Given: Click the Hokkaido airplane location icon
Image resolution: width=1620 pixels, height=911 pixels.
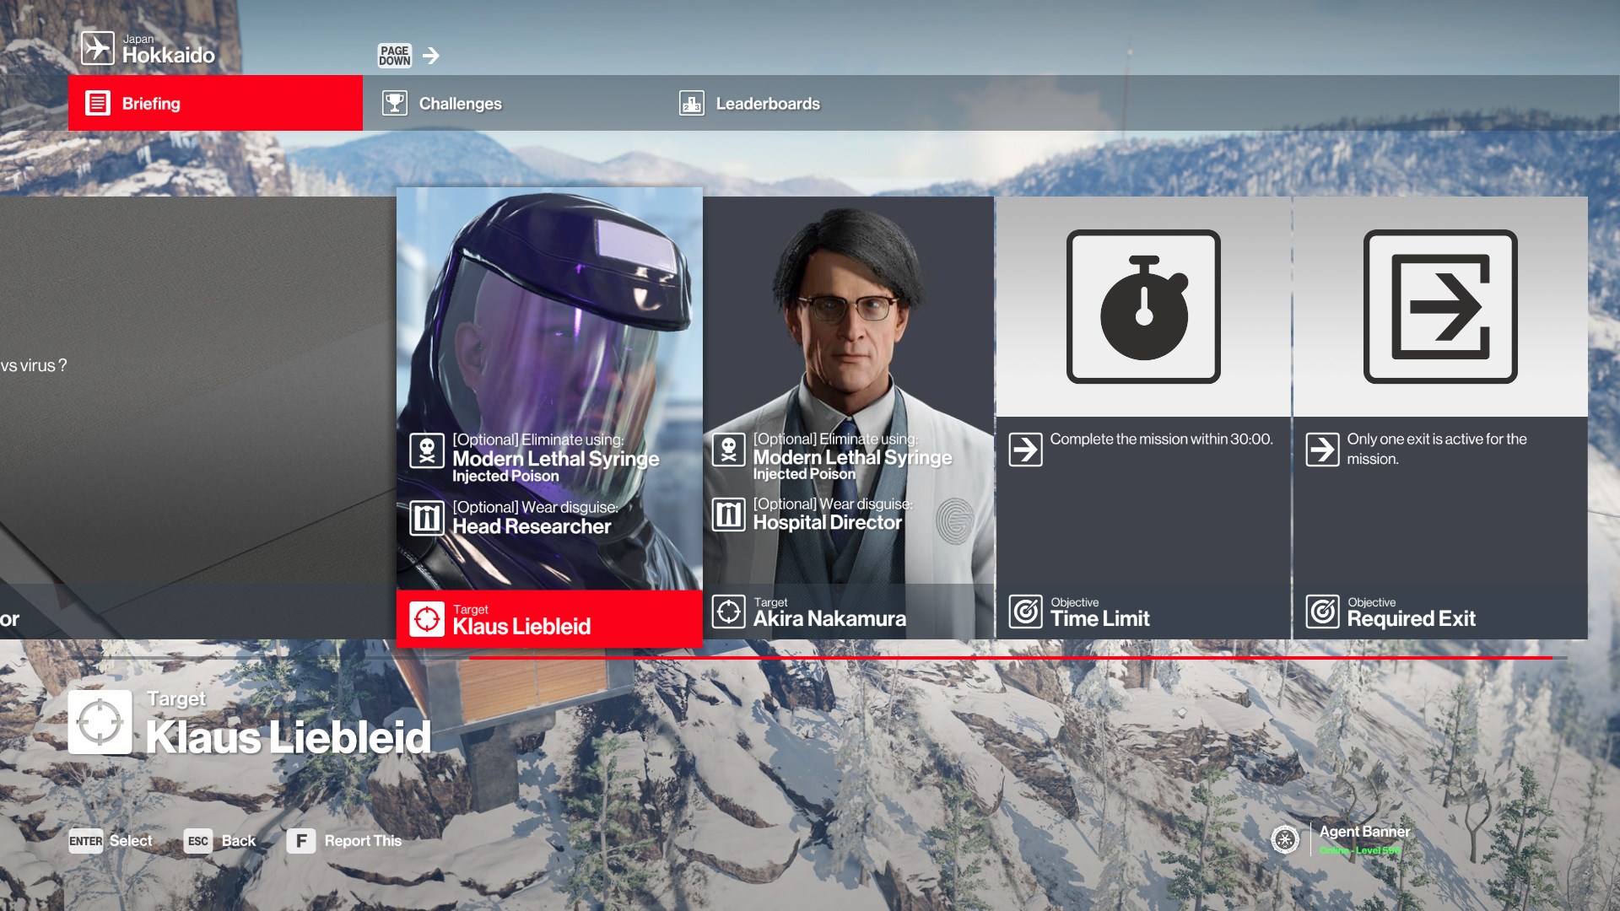Looking at the screenshot, I should [97, 48].
